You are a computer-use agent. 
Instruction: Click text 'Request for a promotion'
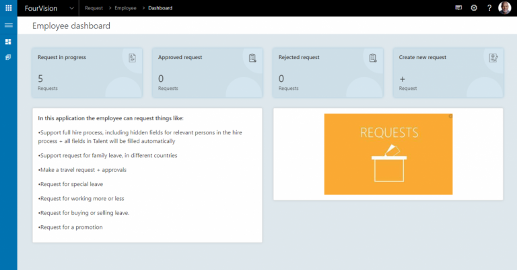71,227
